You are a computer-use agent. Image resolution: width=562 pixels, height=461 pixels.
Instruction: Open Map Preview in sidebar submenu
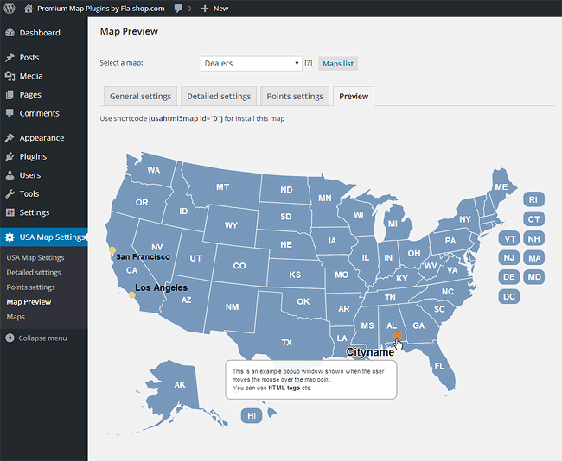[29, 302]
